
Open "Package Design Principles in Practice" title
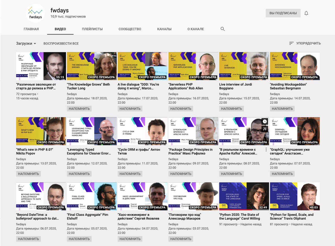tap(191, 151)
